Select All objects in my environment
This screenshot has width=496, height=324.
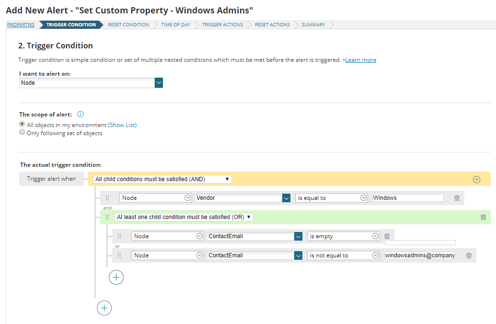tap(22, 124)
